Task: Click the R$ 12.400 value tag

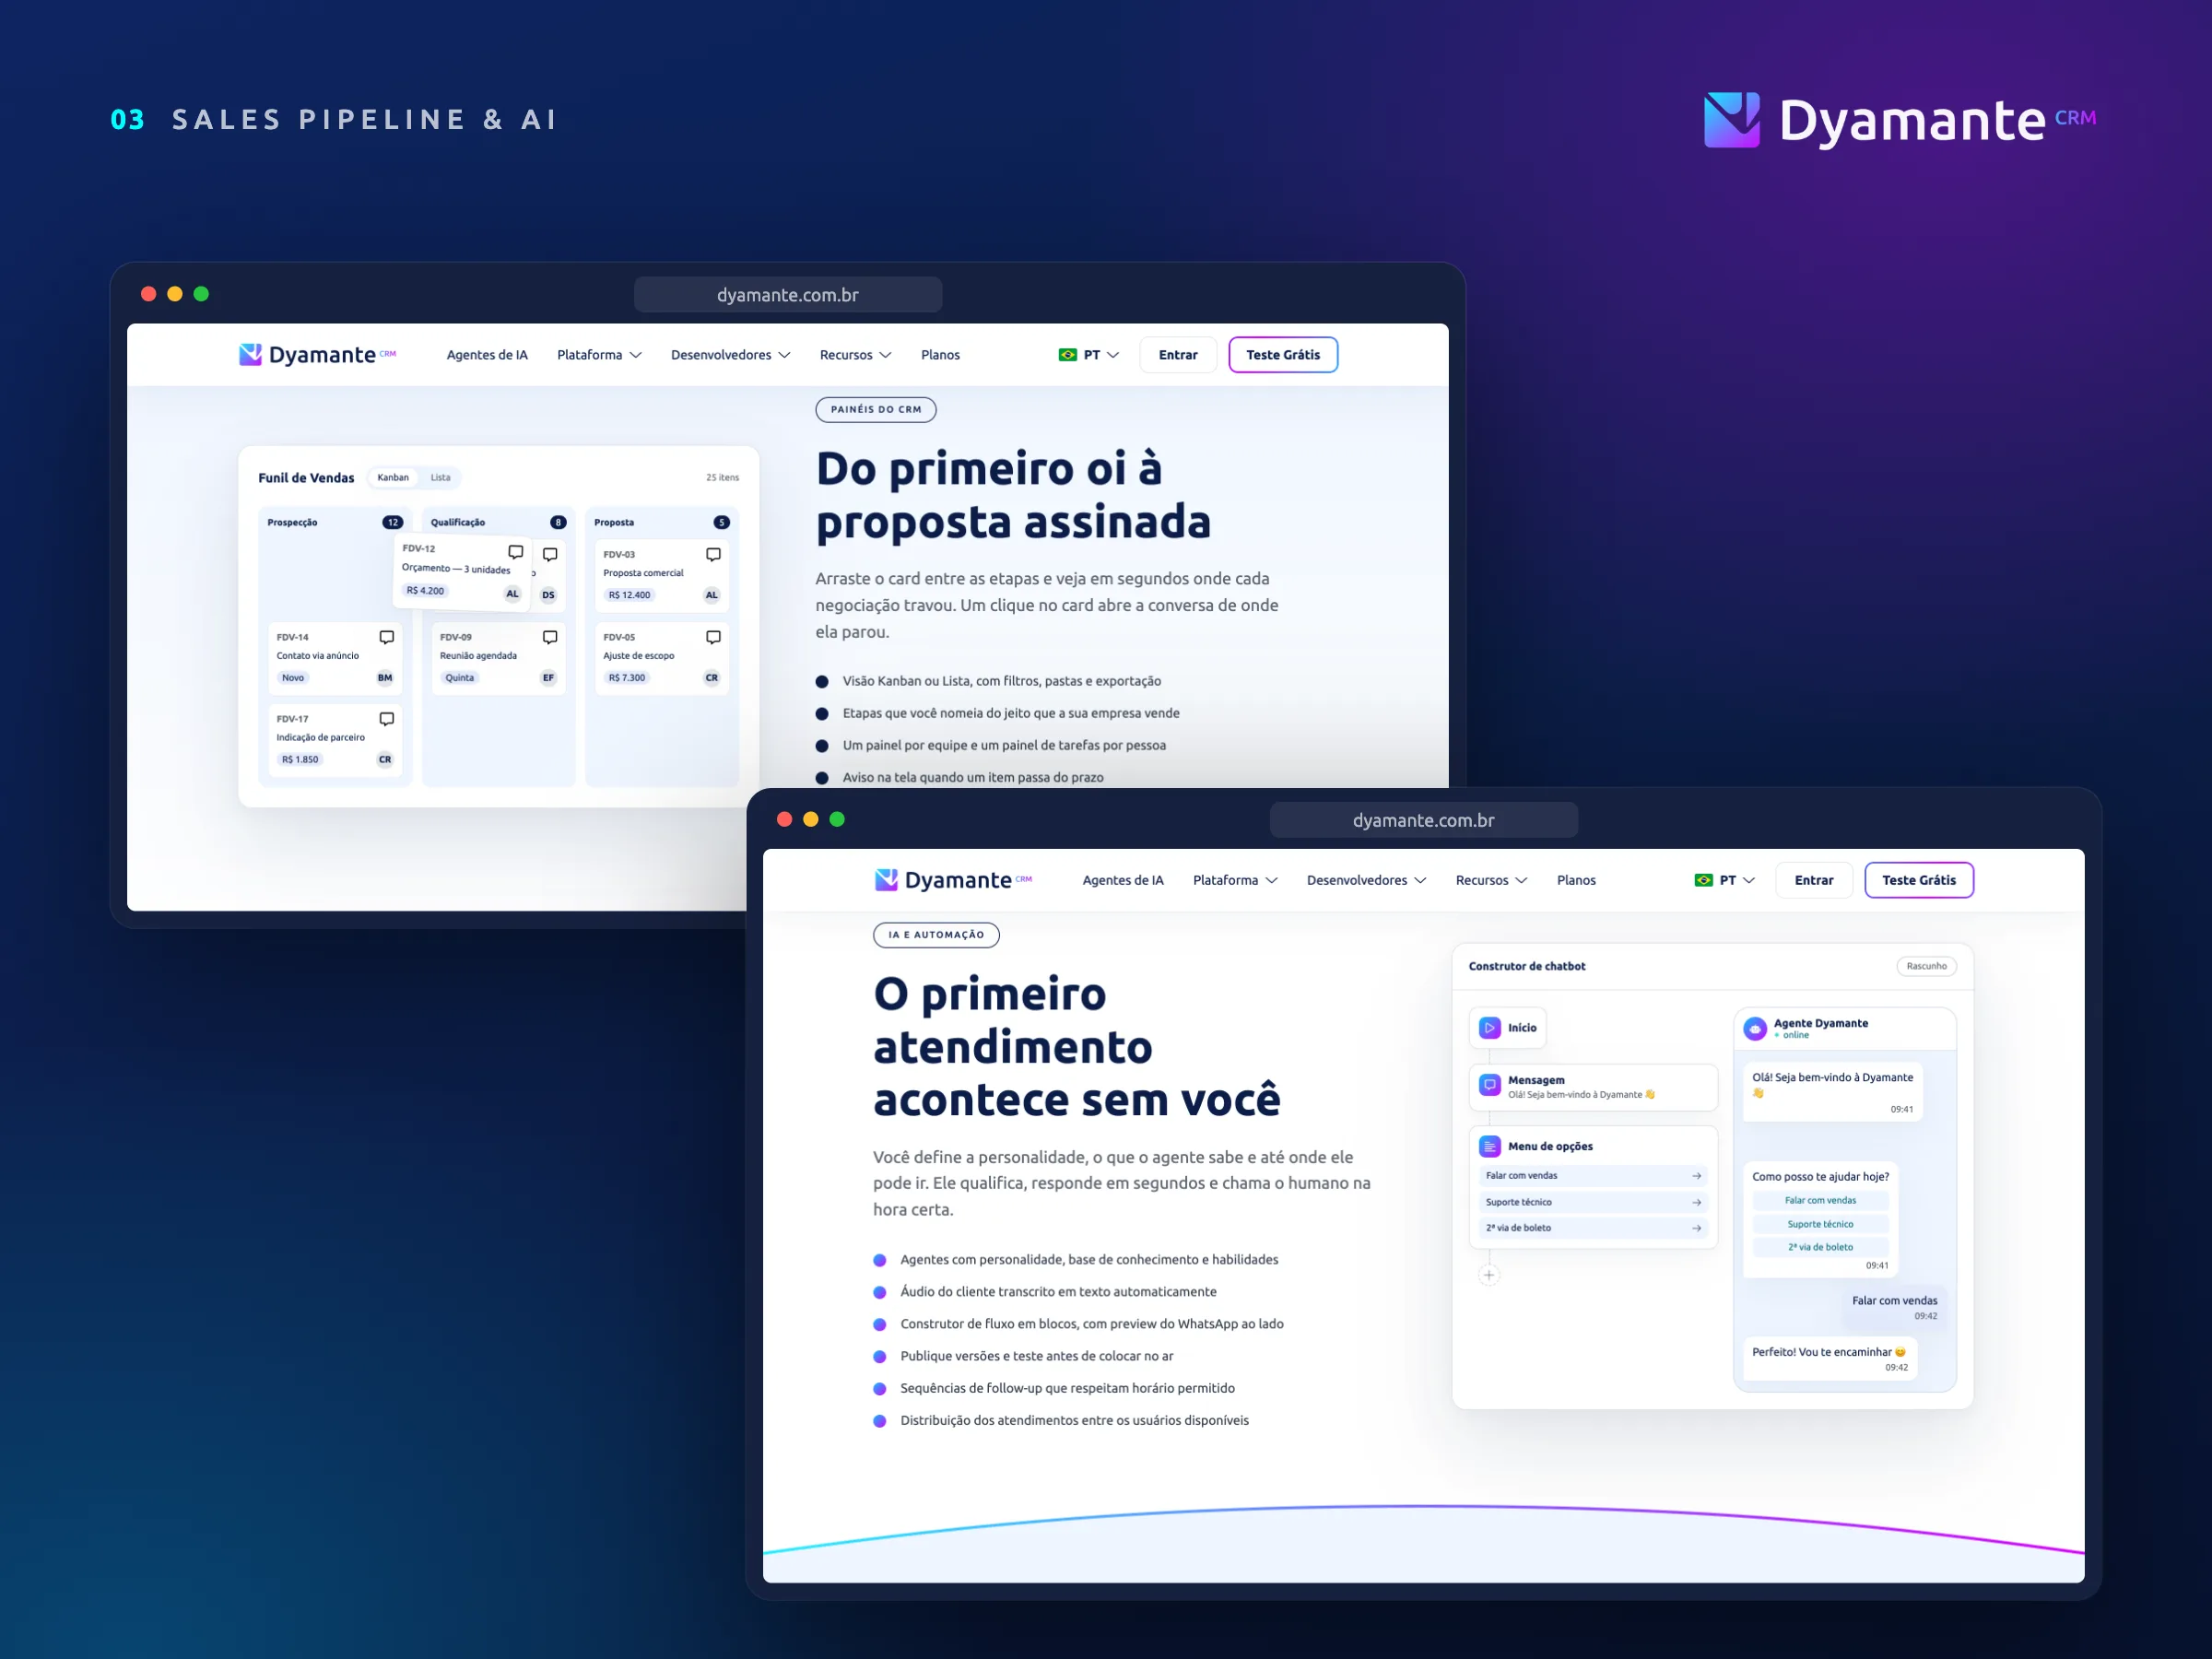Action: (x=629, y=595)
